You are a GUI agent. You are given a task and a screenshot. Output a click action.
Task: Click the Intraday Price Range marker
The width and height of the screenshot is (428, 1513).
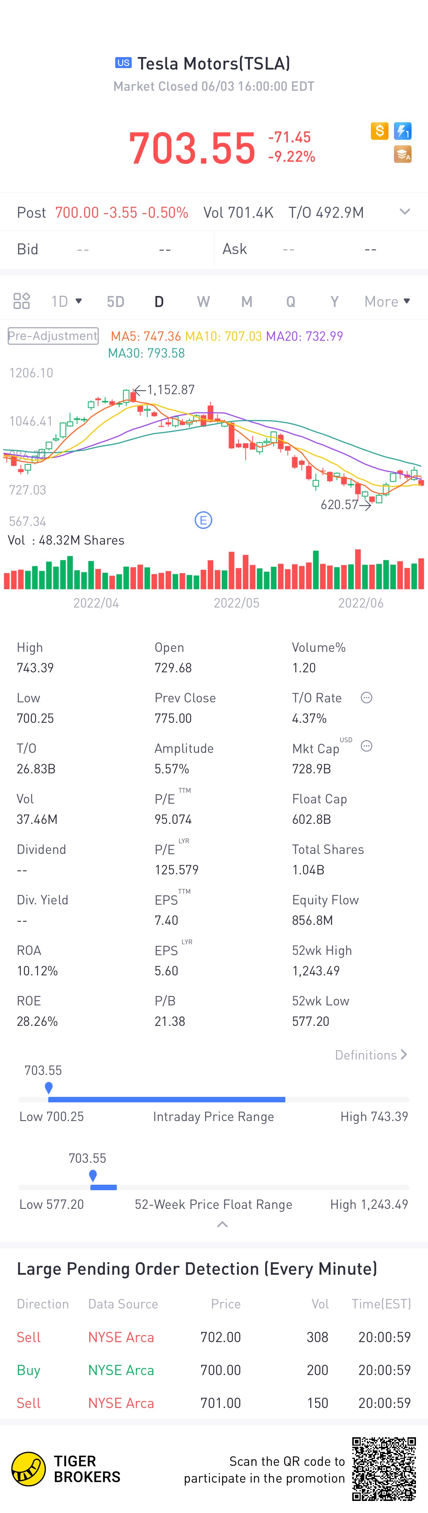[x=49, y=1088]
